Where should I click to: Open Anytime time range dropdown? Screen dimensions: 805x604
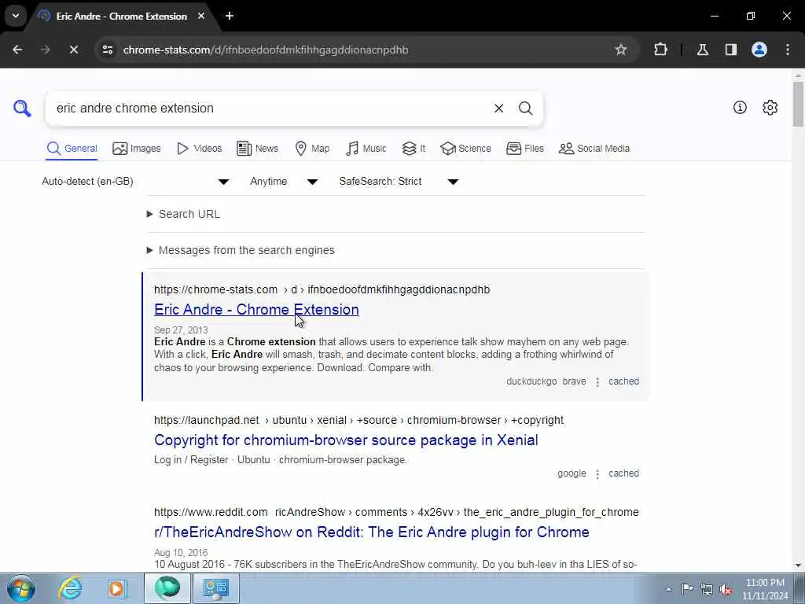pyautogui.click(x=284, y=182)
